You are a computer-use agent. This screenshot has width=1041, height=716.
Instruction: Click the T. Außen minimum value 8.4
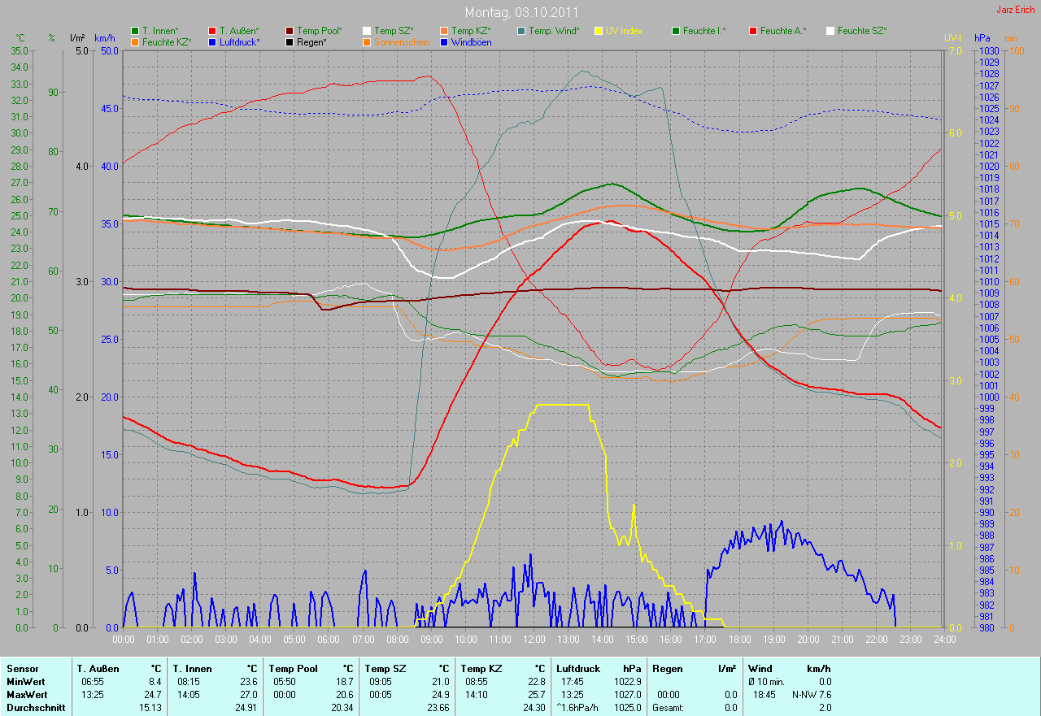tap(155, 682)
